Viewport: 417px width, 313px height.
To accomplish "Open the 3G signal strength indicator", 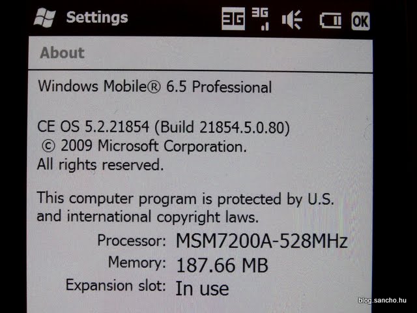I will point(261,19).
